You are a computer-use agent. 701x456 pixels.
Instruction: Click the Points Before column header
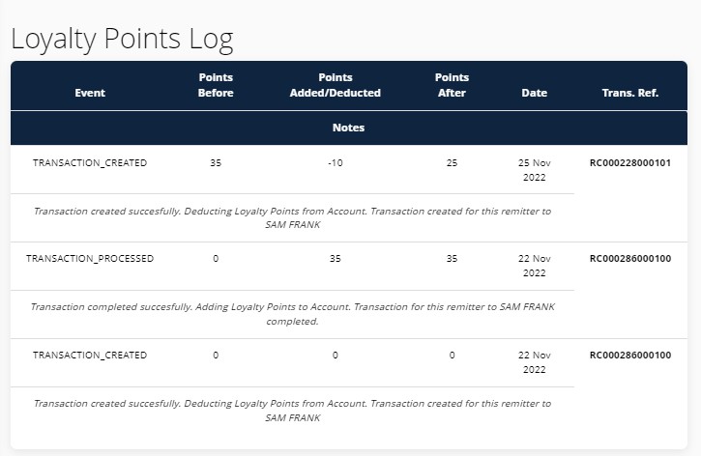coord(216,85)
